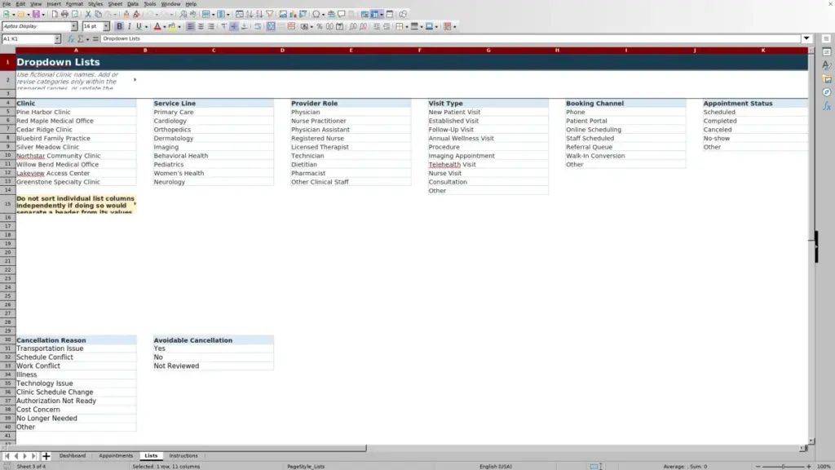Toggle Merge and Center Cells

coord(271,27)
